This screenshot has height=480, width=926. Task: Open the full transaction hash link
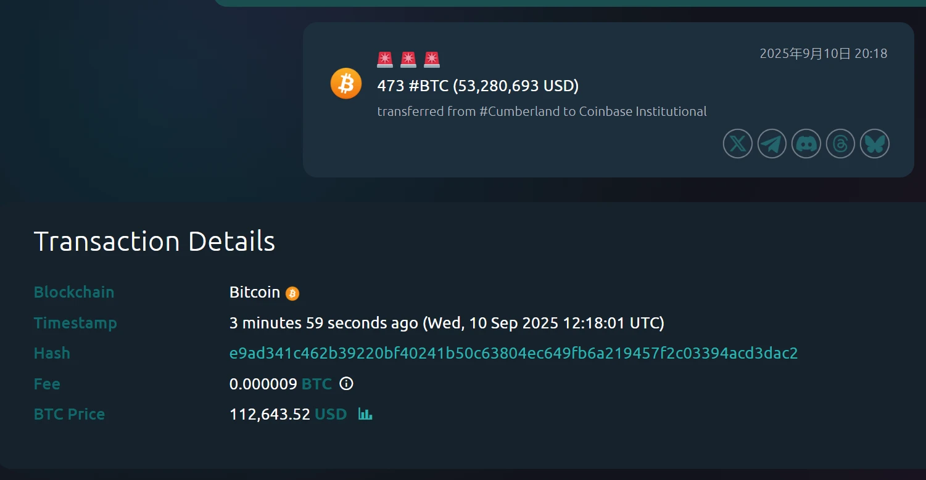(x=513, y=353)
